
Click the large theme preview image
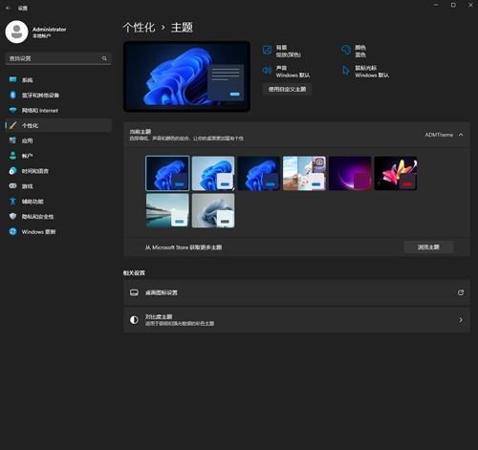click(x=186, y=76)
